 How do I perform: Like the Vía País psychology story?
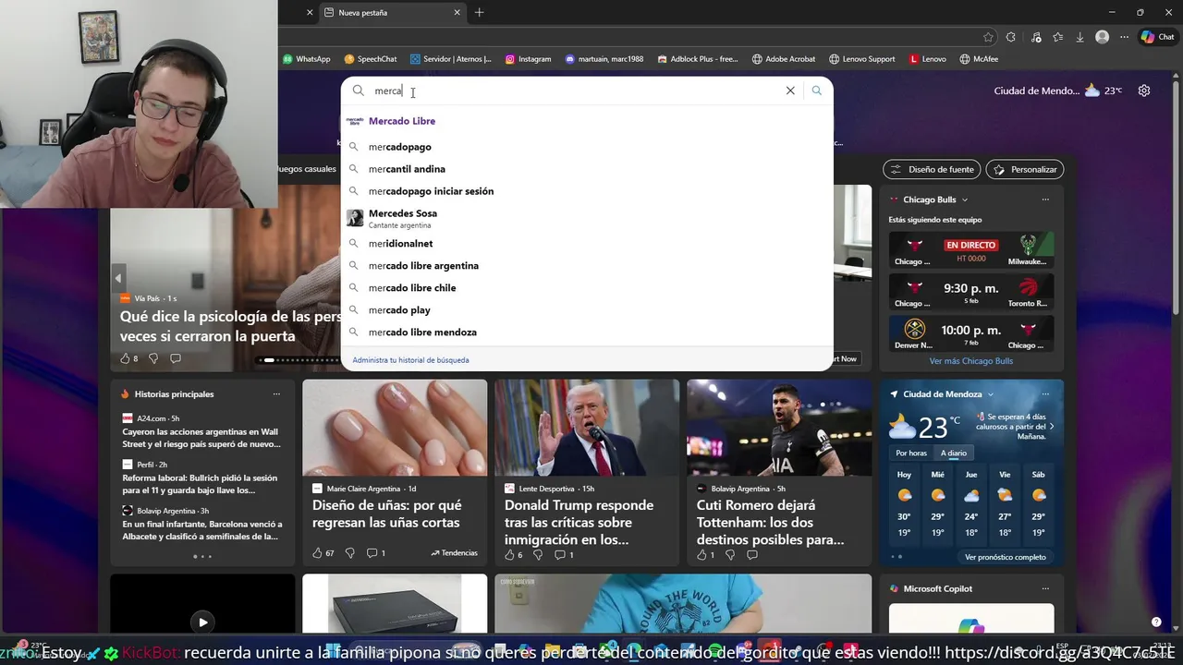click(128, 358)
